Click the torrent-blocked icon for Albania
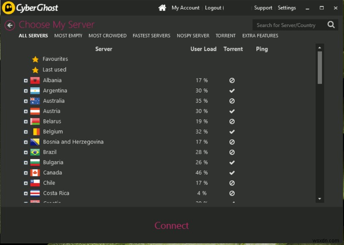 coord(232,80)
